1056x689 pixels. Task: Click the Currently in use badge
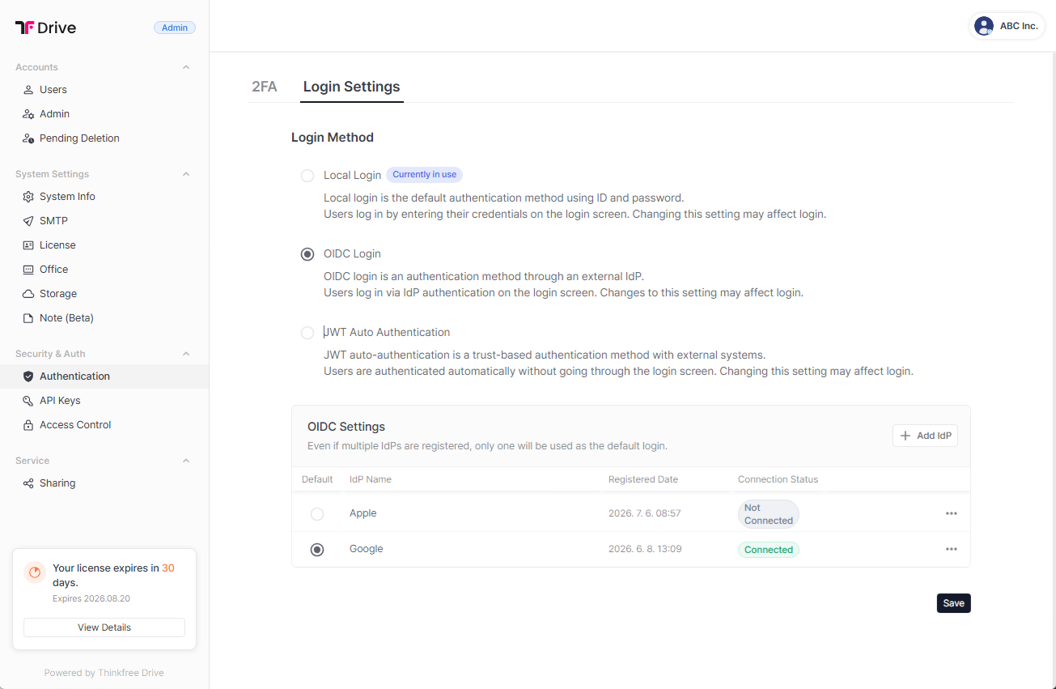tap(424, 175)
